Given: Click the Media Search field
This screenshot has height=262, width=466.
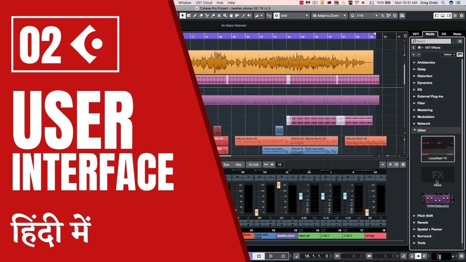Looking at the screenshot, I should coord(431,41).
